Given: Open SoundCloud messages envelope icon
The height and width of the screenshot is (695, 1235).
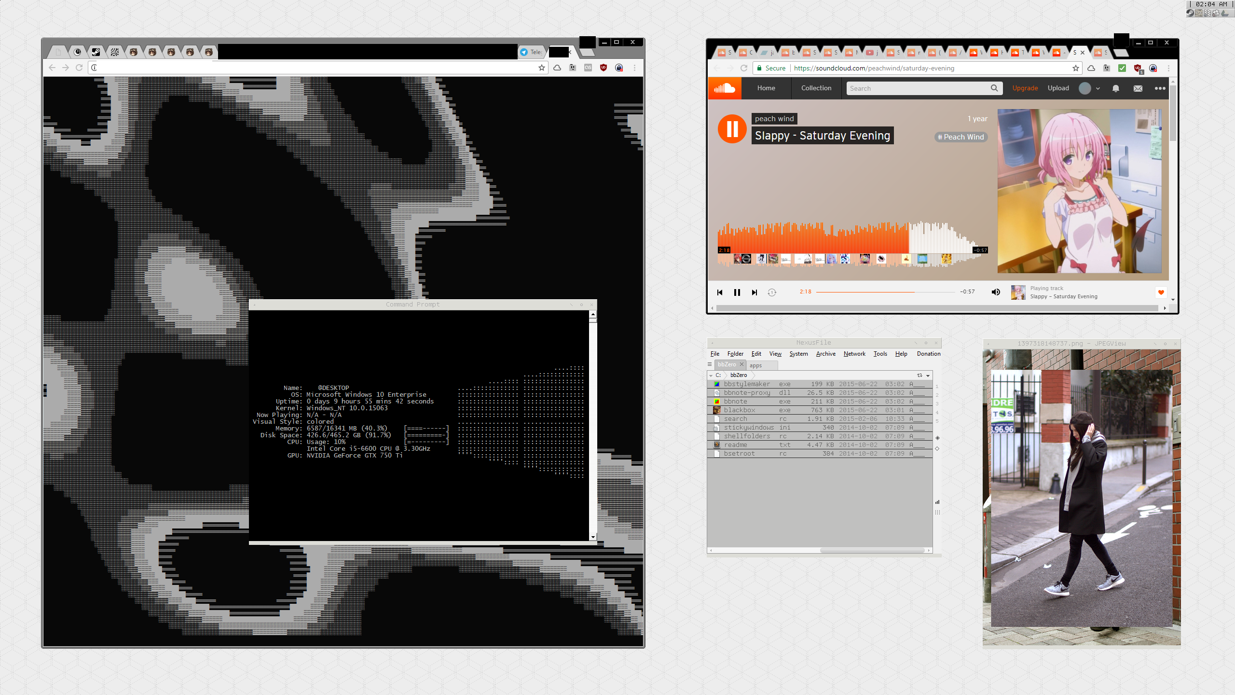Looking at the screenshot, I should tap(1138, 88).
